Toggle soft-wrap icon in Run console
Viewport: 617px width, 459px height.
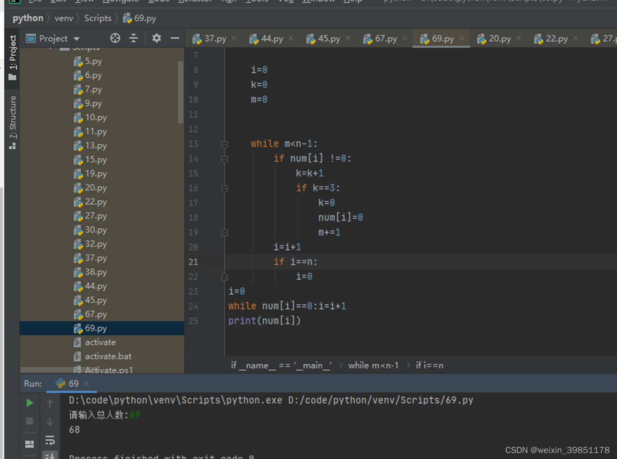point(50,440)
